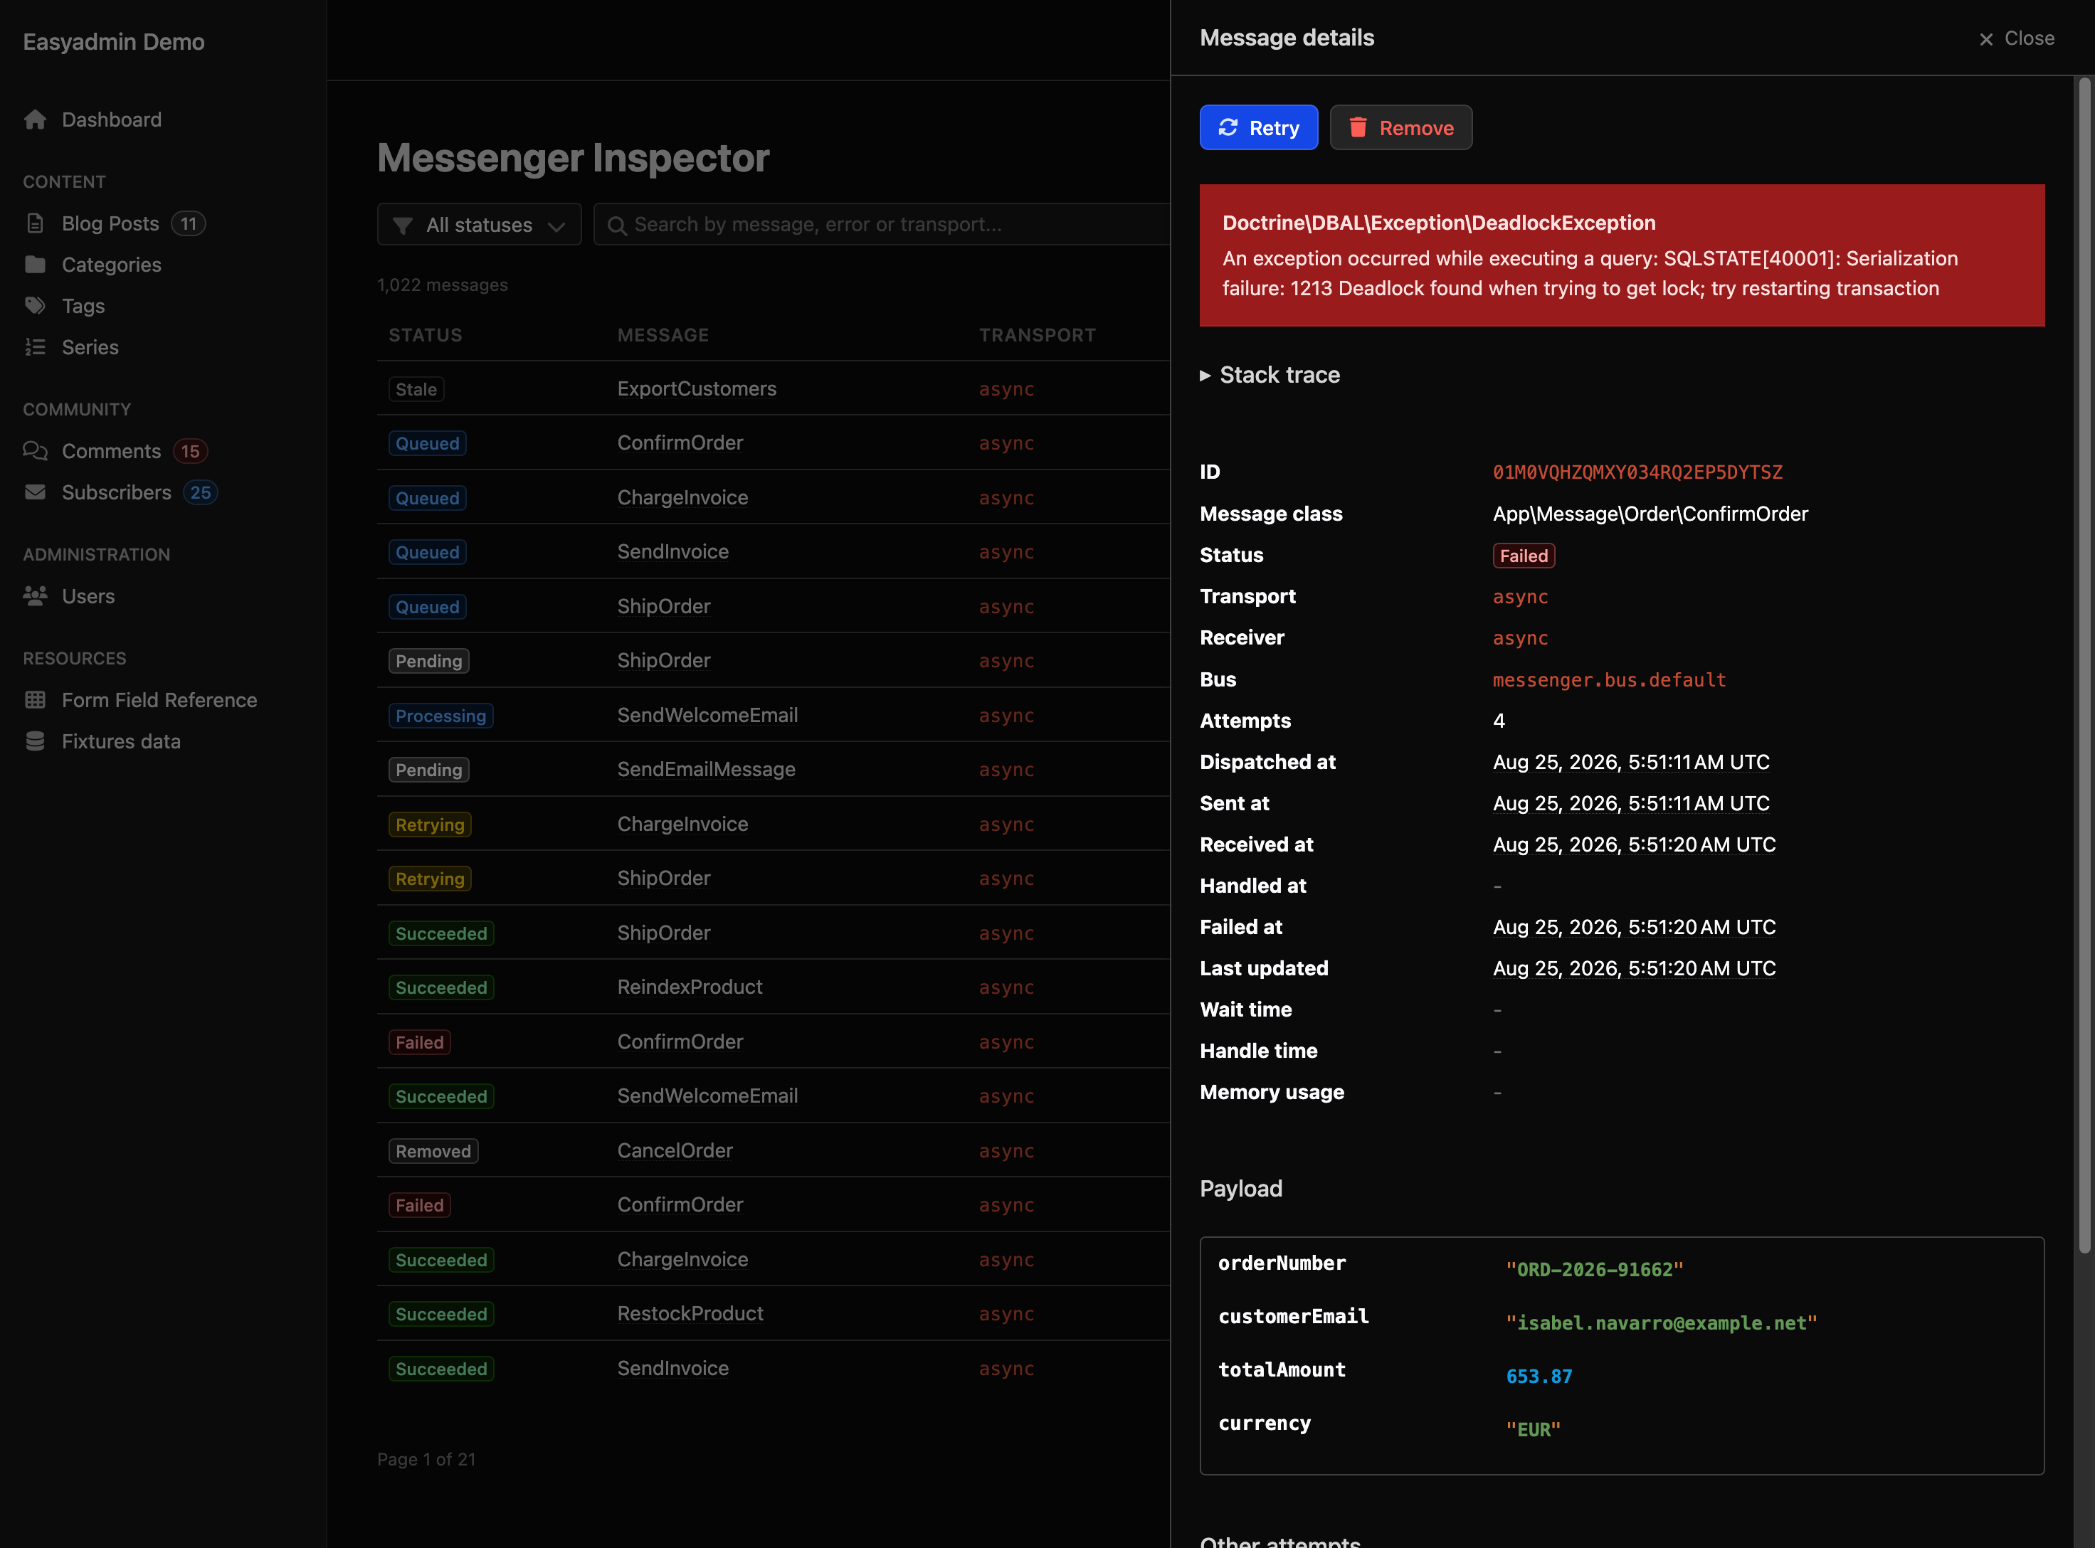Select the SendEmailMessage row
2095x1548 pixels.
click(x=774, y=769)
